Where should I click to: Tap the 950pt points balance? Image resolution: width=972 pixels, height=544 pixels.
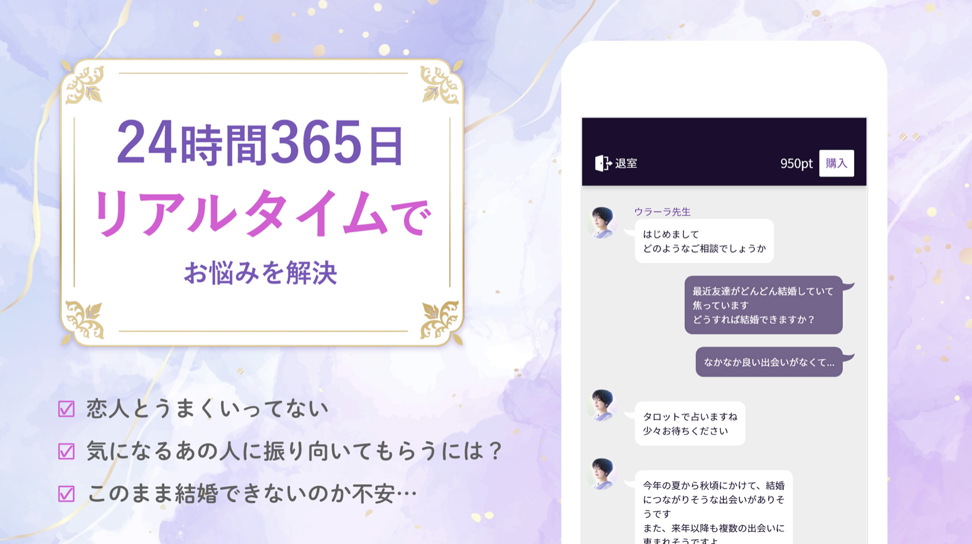coord(796,164)
